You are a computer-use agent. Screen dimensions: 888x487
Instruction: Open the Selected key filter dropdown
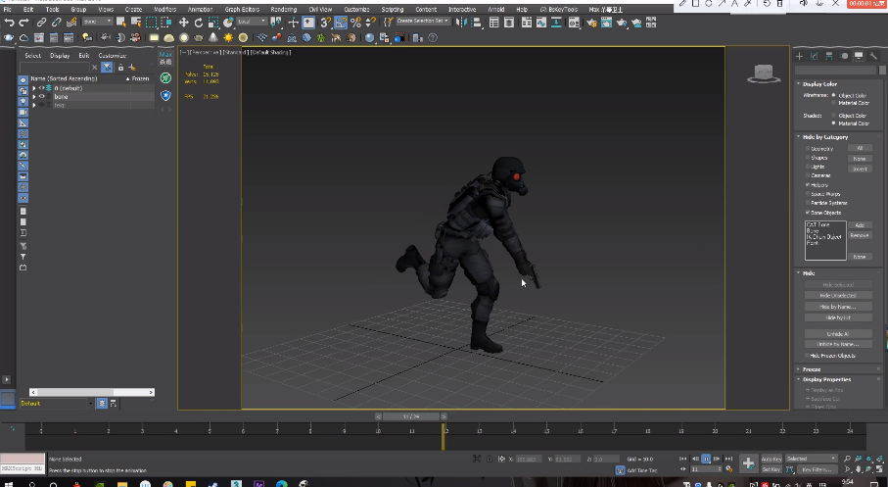pyautogui.click(x=811, y=459)
